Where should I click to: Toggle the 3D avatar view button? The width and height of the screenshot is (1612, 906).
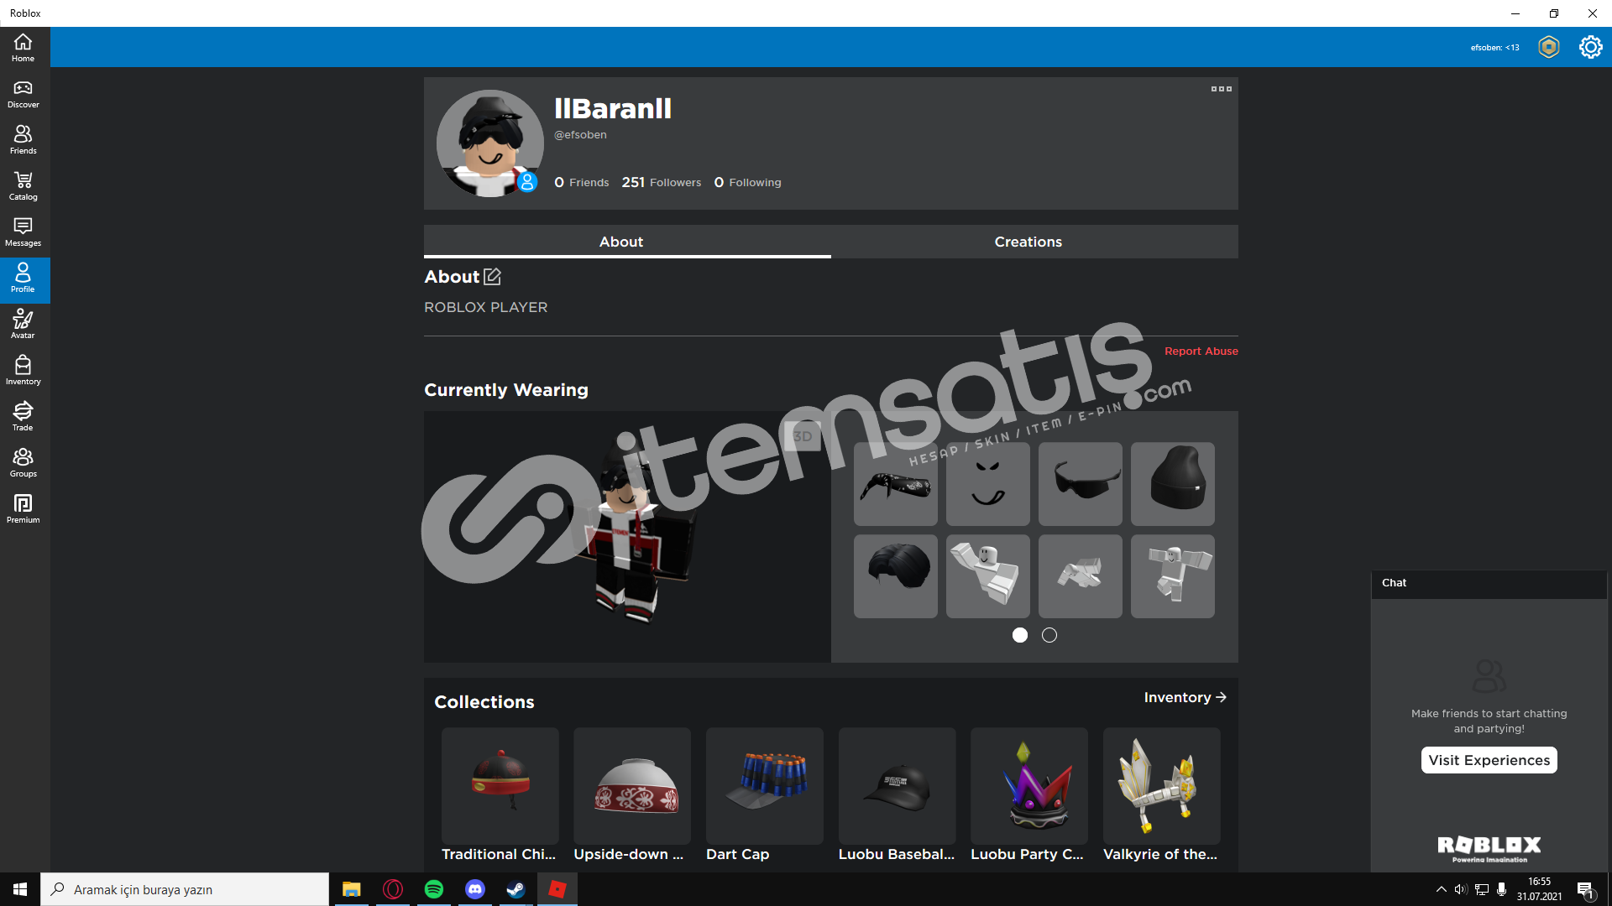[803, 436]
